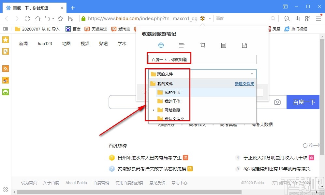The image size is (325, 195).
Task: Click the 视频 navigation link
Action: click(85, 44)
